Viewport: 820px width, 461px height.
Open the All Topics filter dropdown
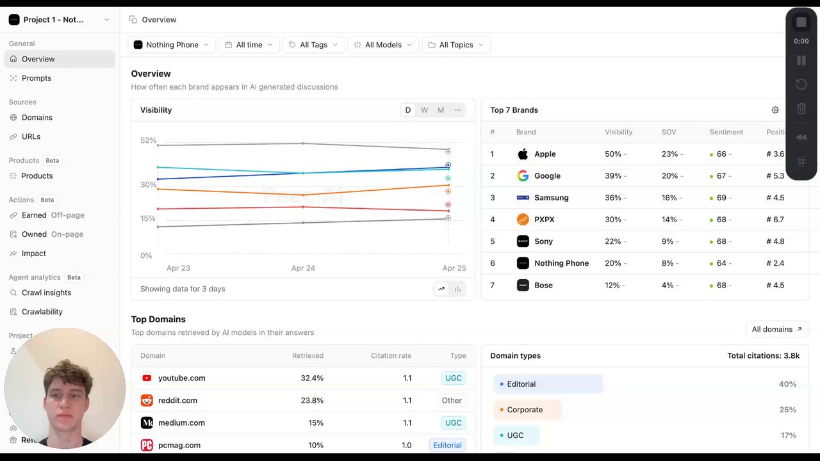tap(456, 45)
